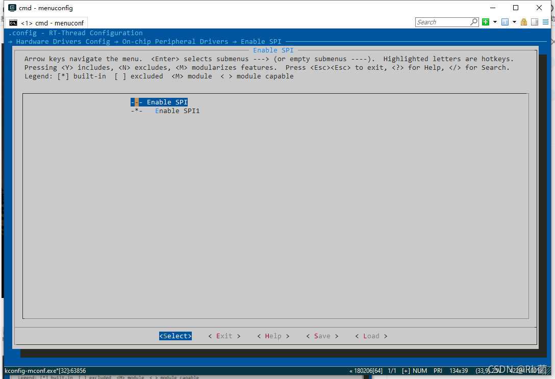Image resolution: width=555 pixels, height=379 pixels.
Task: Click the PRI indicator in the status bar
Action: 437,370
